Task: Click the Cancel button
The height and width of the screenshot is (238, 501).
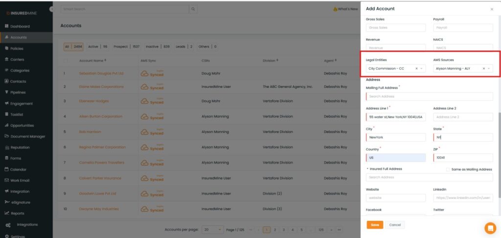Action: [394, 225]
